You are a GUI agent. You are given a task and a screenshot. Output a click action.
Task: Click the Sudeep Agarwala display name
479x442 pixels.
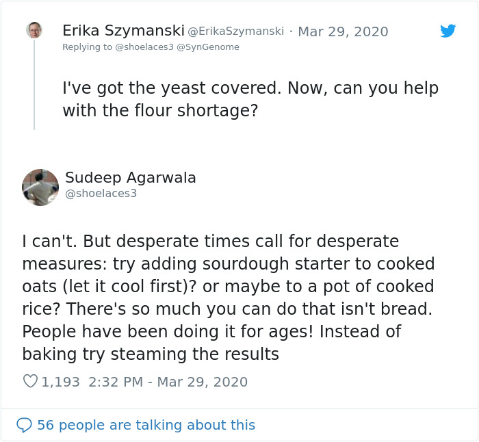131,178
